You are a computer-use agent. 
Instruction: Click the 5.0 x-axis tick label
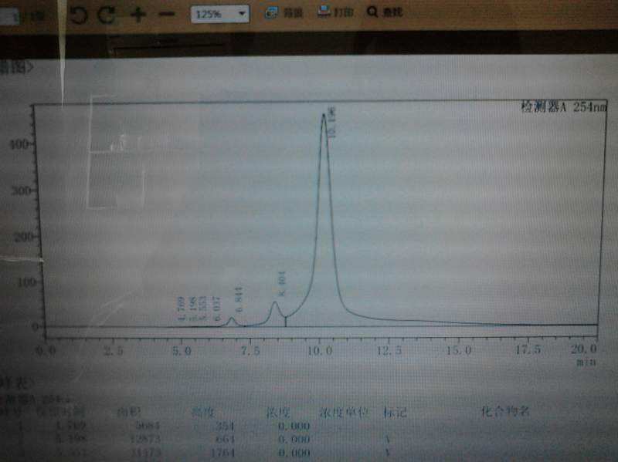[182, 350]
